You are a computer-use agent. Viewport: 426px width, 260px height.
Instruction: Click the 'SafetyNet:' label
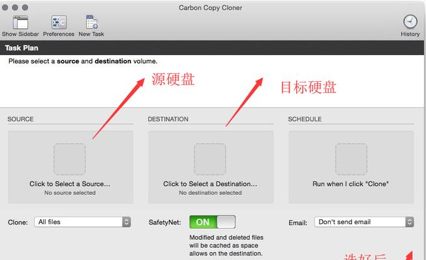click(164, 222)
